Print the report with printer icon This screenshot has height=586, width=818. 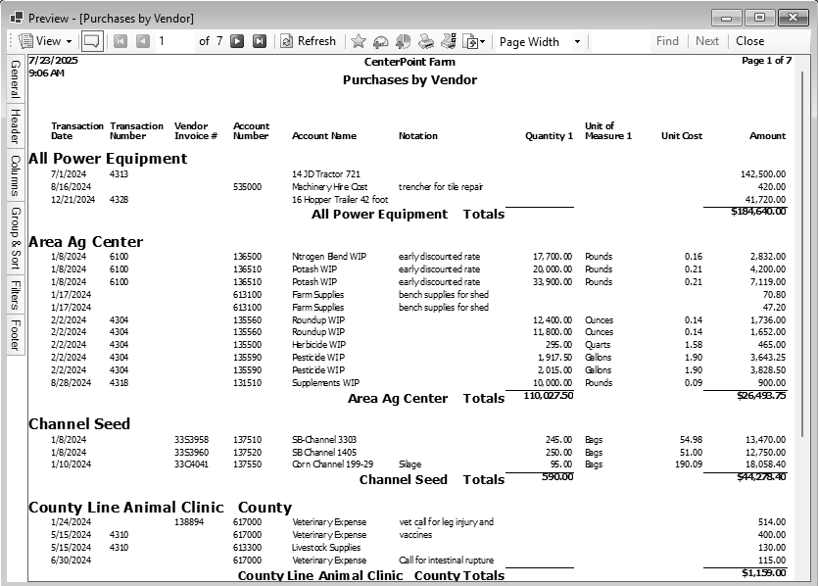[x=426, y=41]
